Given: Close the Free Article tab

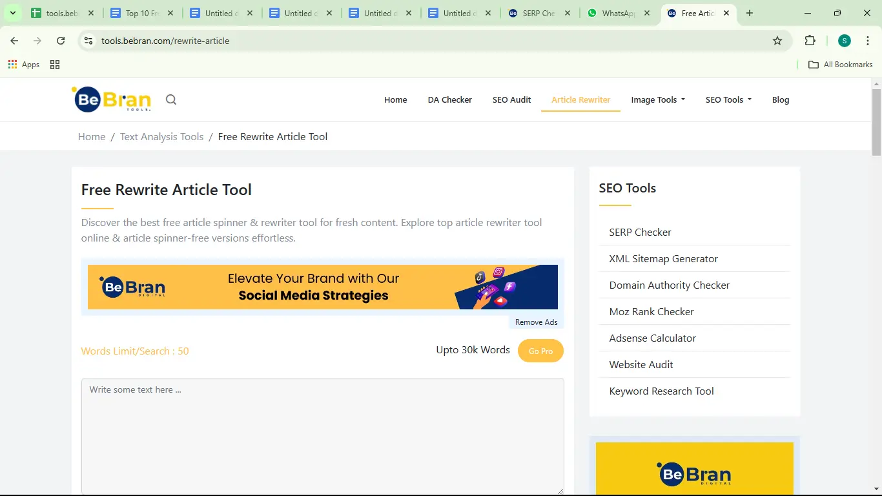Looking at the screenshot, I should [726, 13].
